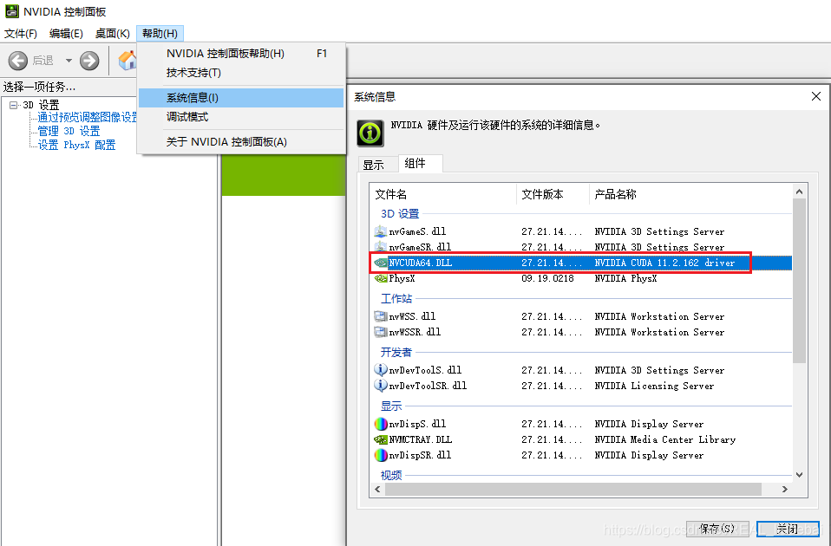Click horizontal scrollbar right arrow
831x546 pixels.
pos(785,490)
